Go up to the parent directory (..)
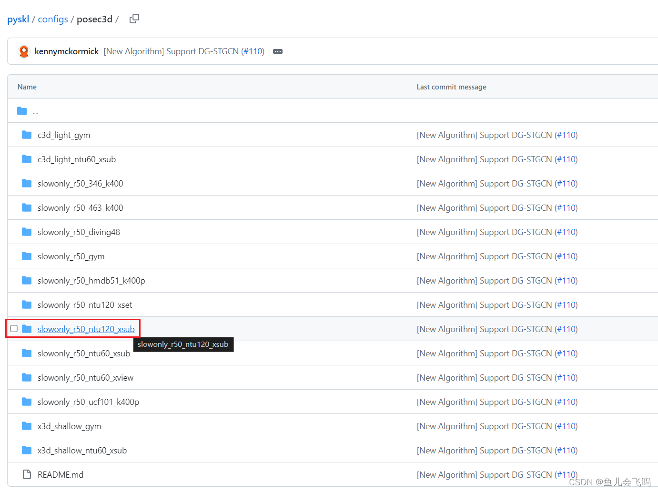 coord(35,111)
